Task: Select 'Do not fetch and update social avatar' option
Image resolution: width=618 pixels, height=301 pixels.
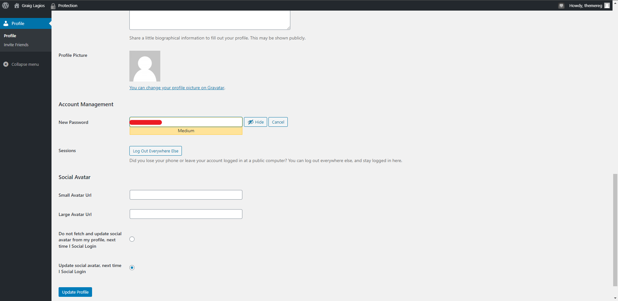Action: 132,239
